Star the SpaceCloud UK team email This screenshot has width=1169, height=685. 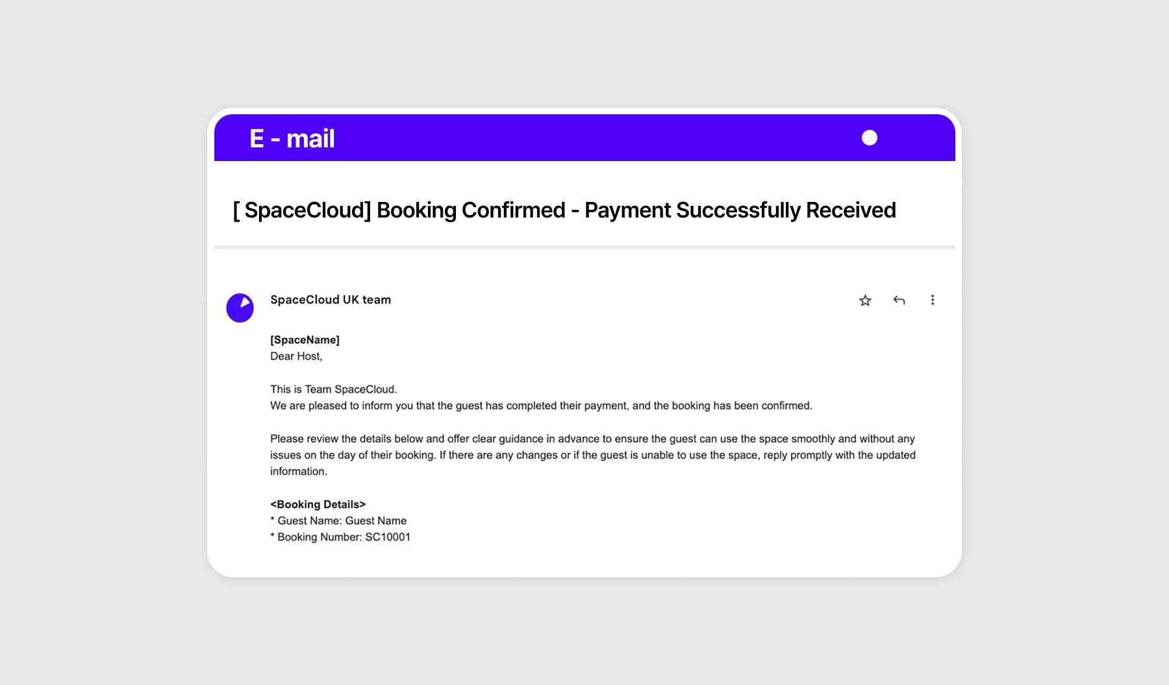865,300
